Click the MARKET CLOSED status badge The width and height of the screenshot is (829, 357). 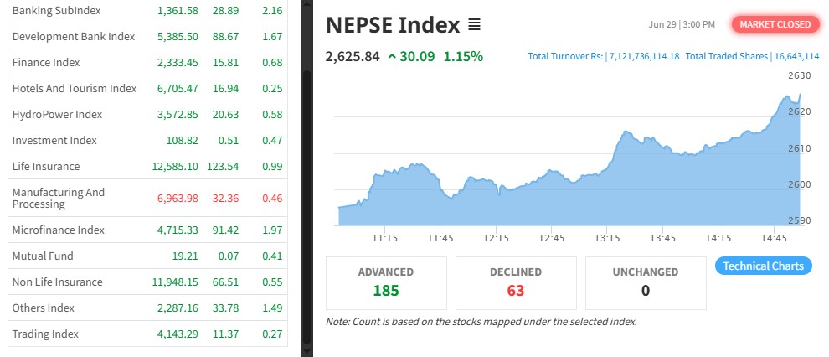pos(775,24)
